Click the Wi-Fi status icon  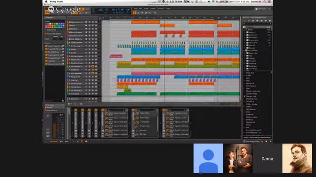pyautogui.click(x=213, y=1)
